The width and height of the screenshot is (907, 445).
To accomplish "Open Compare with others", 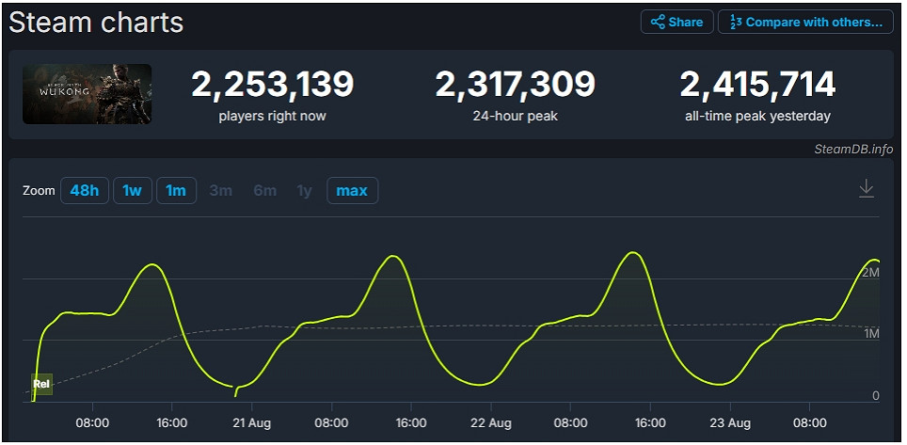I will click(805, 22).
